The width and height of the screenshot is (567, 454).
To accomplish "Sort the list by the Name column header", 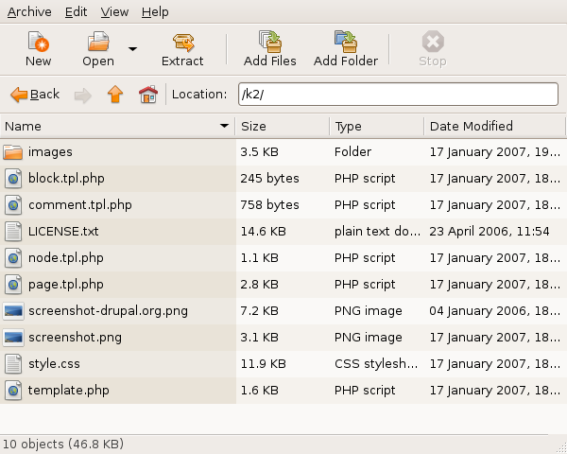I will click(x=113, y=126).
